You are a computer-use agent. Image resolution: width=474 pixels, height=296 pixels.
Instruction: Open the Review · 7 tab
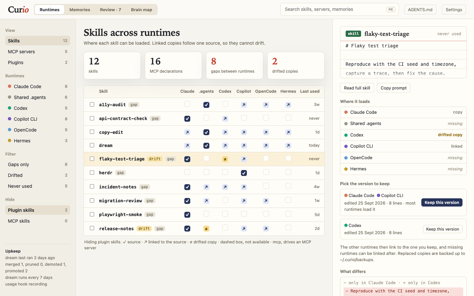(x=111, y=10)
